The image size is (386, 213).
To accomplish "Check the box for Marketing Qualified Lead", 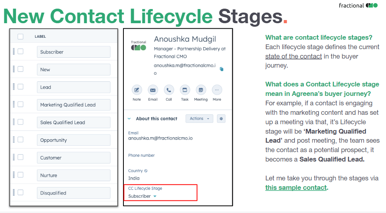I will tap(20, 105).
